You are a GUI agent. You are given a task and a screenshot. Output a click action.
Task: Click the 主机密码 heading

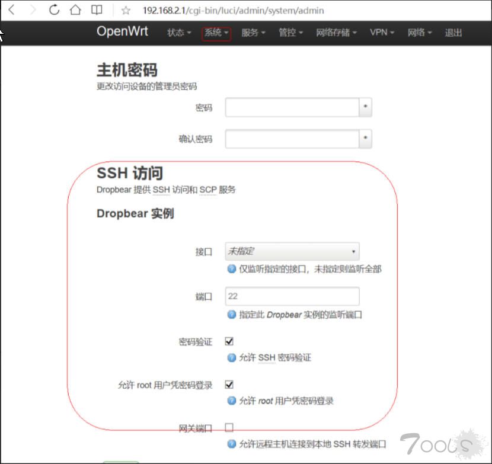point(127,70)
